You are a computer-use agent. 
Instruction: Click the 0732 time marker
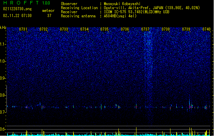pyautogui.click(x=44, y=29)
